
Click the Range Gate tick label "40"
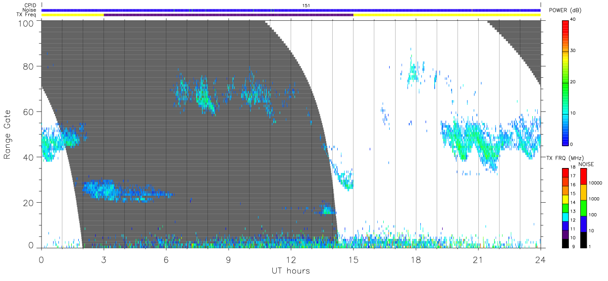point(28,157)
